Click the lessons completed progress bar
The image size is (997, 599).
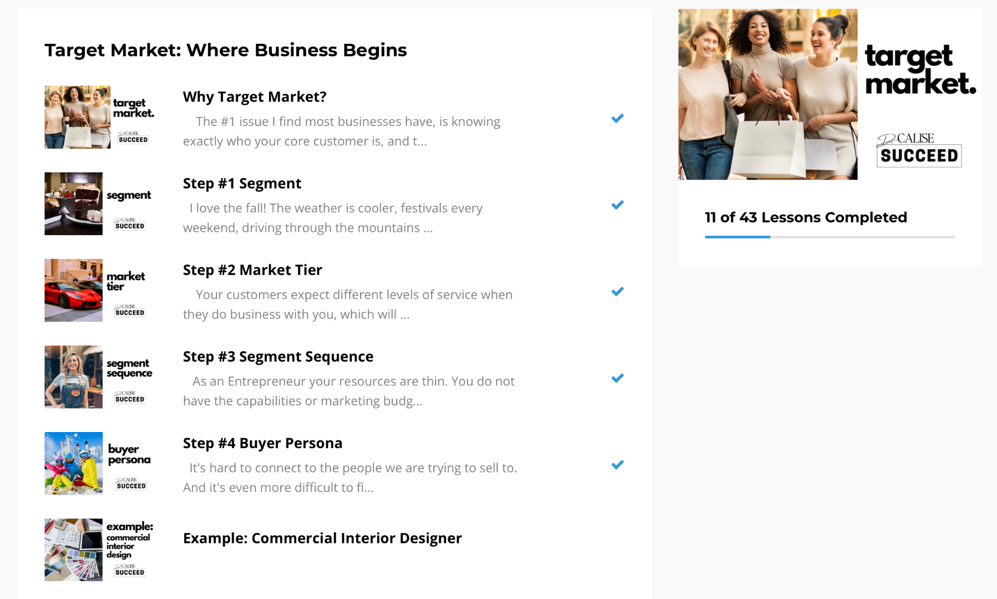coord(829,237)
